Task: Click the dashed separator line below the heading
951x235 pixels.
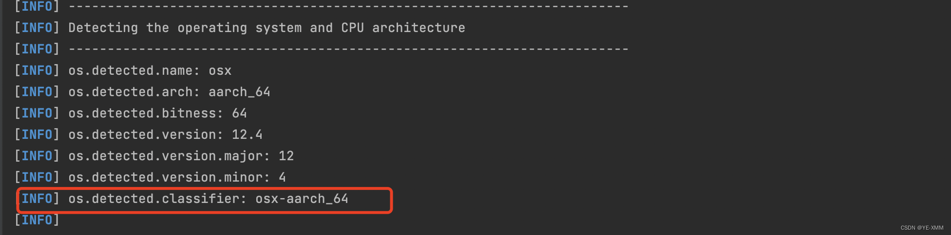Action: pos(349,49)
